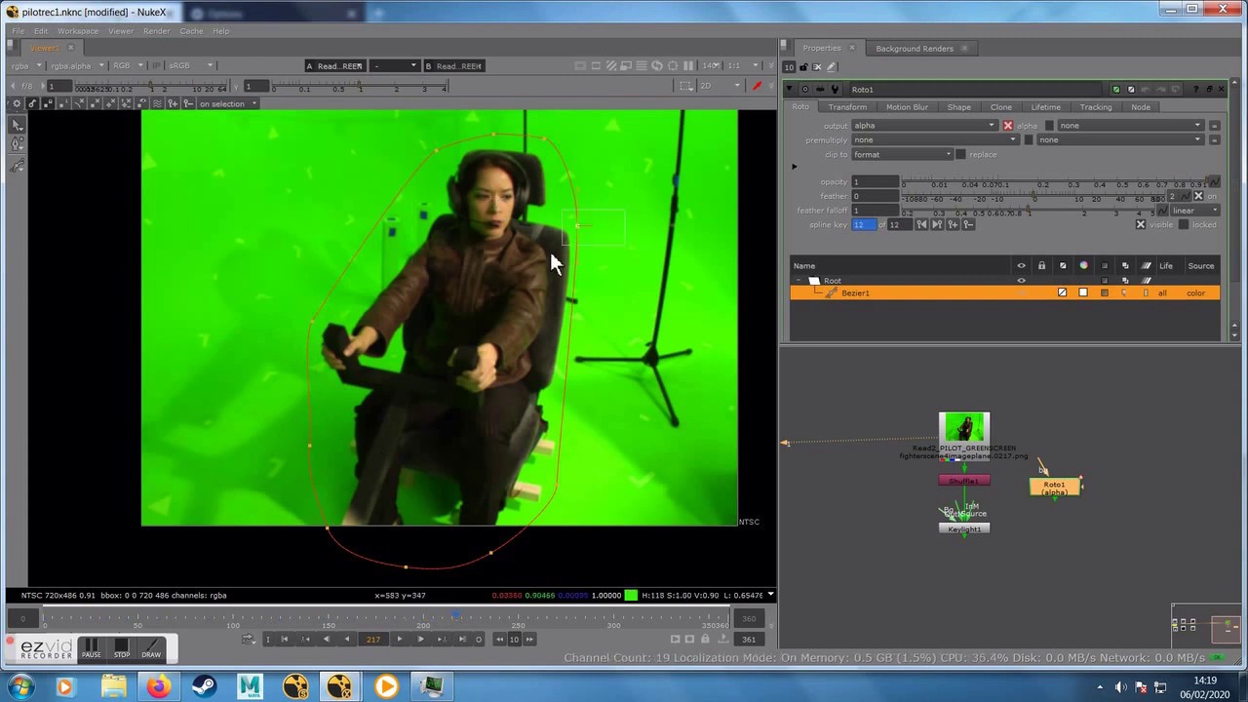Open the Workspace menu
1248x702 pixels.
(x=77, y=31)
